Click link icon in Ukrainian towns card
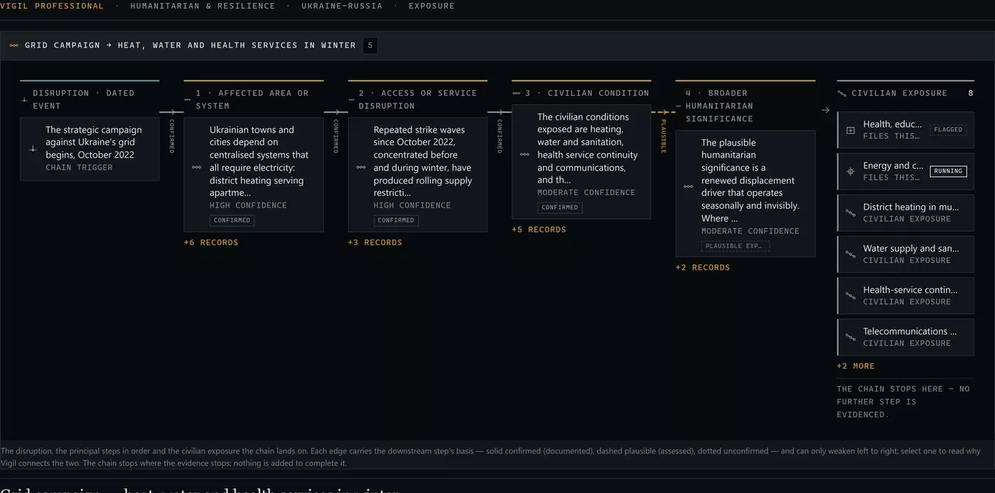 click(x=197, y=167)
